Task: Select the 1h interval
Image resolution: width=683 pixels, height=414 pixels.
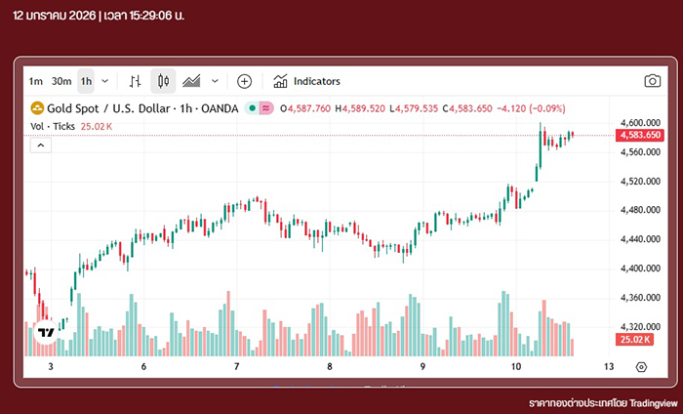Action: point(87,81)
